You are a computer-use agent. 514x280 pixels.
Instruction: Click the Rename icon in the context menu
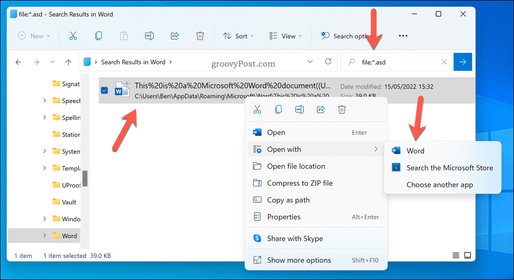point(299,109)
